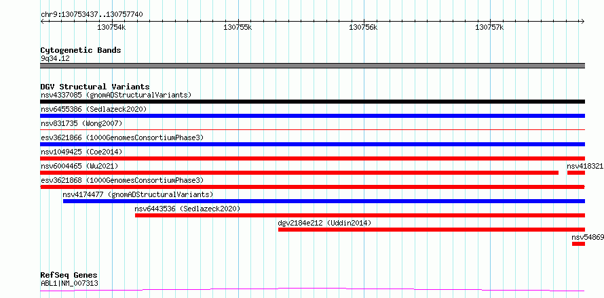Image resolution: width=604 pixels, height=298 pixels.
Task: Select the gray 9q34.12 cytogenetic band bar
Action: click(x=312, y=66)
